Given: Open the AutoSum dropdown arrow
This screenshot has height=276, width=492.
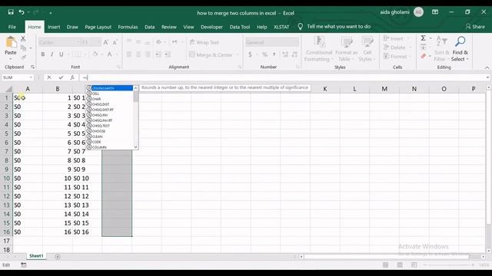Looking at the screenshot, I should 430,38.
